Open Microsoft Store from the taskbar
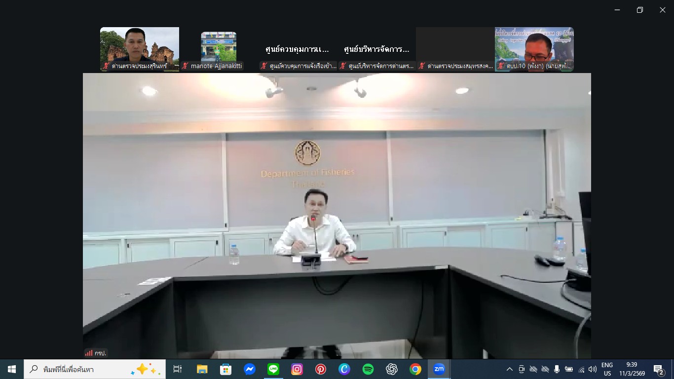 coord(226,369)
